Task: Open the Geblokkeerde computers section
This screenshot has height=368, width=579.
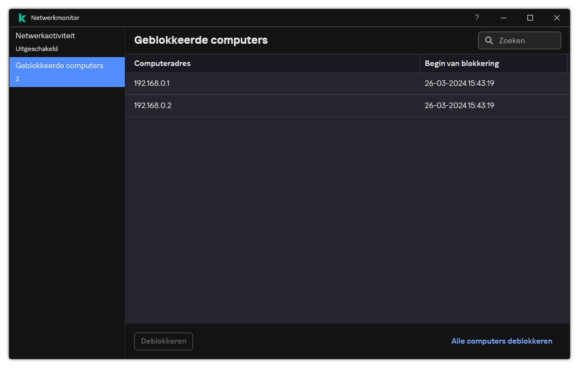Action: [59, 65]
